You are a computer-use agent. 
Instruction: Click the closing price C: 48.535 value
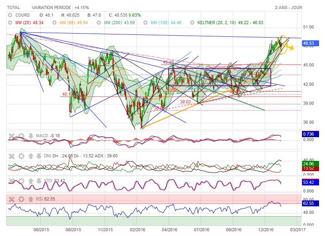click(x=118, y=15)
